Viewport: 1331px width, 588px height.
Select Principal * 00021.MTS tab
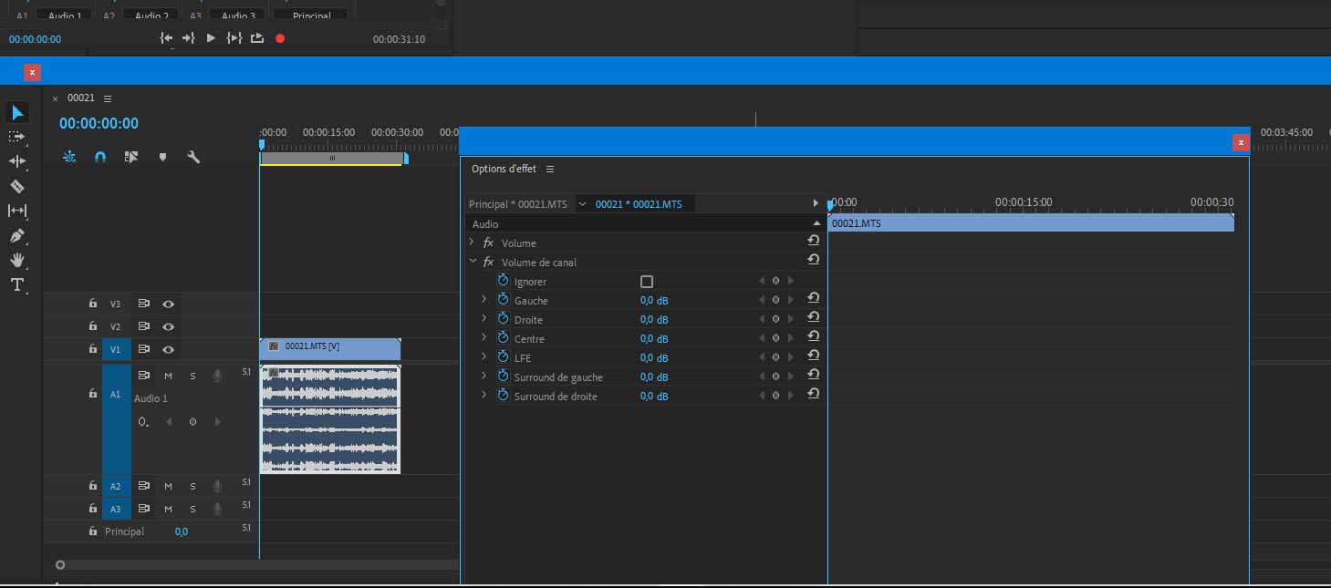517,204
